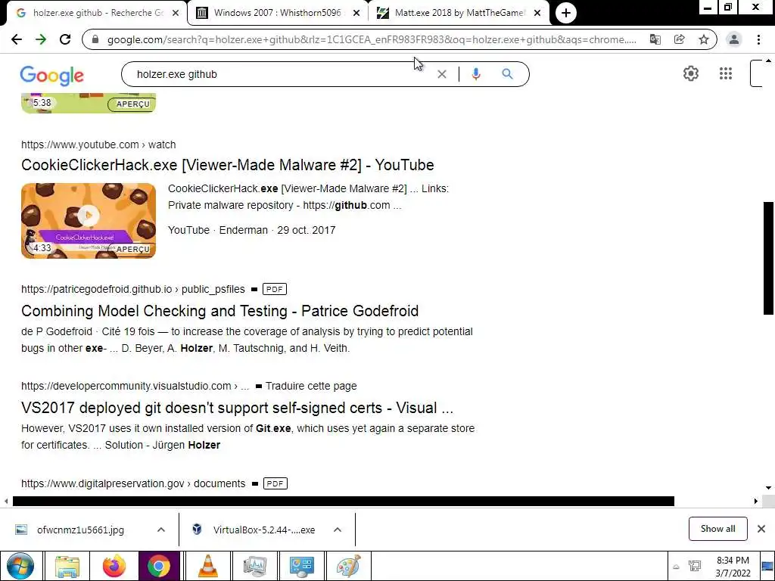
Task: Click the browser address bar URL
Action: [372, 39]
